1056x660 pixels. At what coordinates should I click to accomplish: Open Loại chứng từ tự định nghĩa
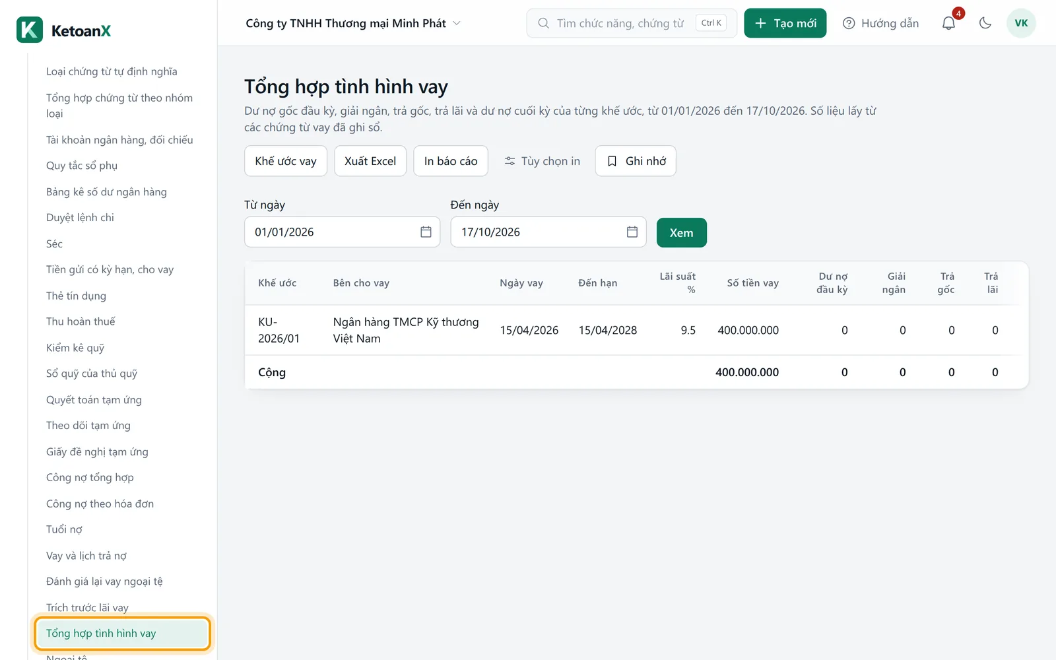(x=112, y=71)
